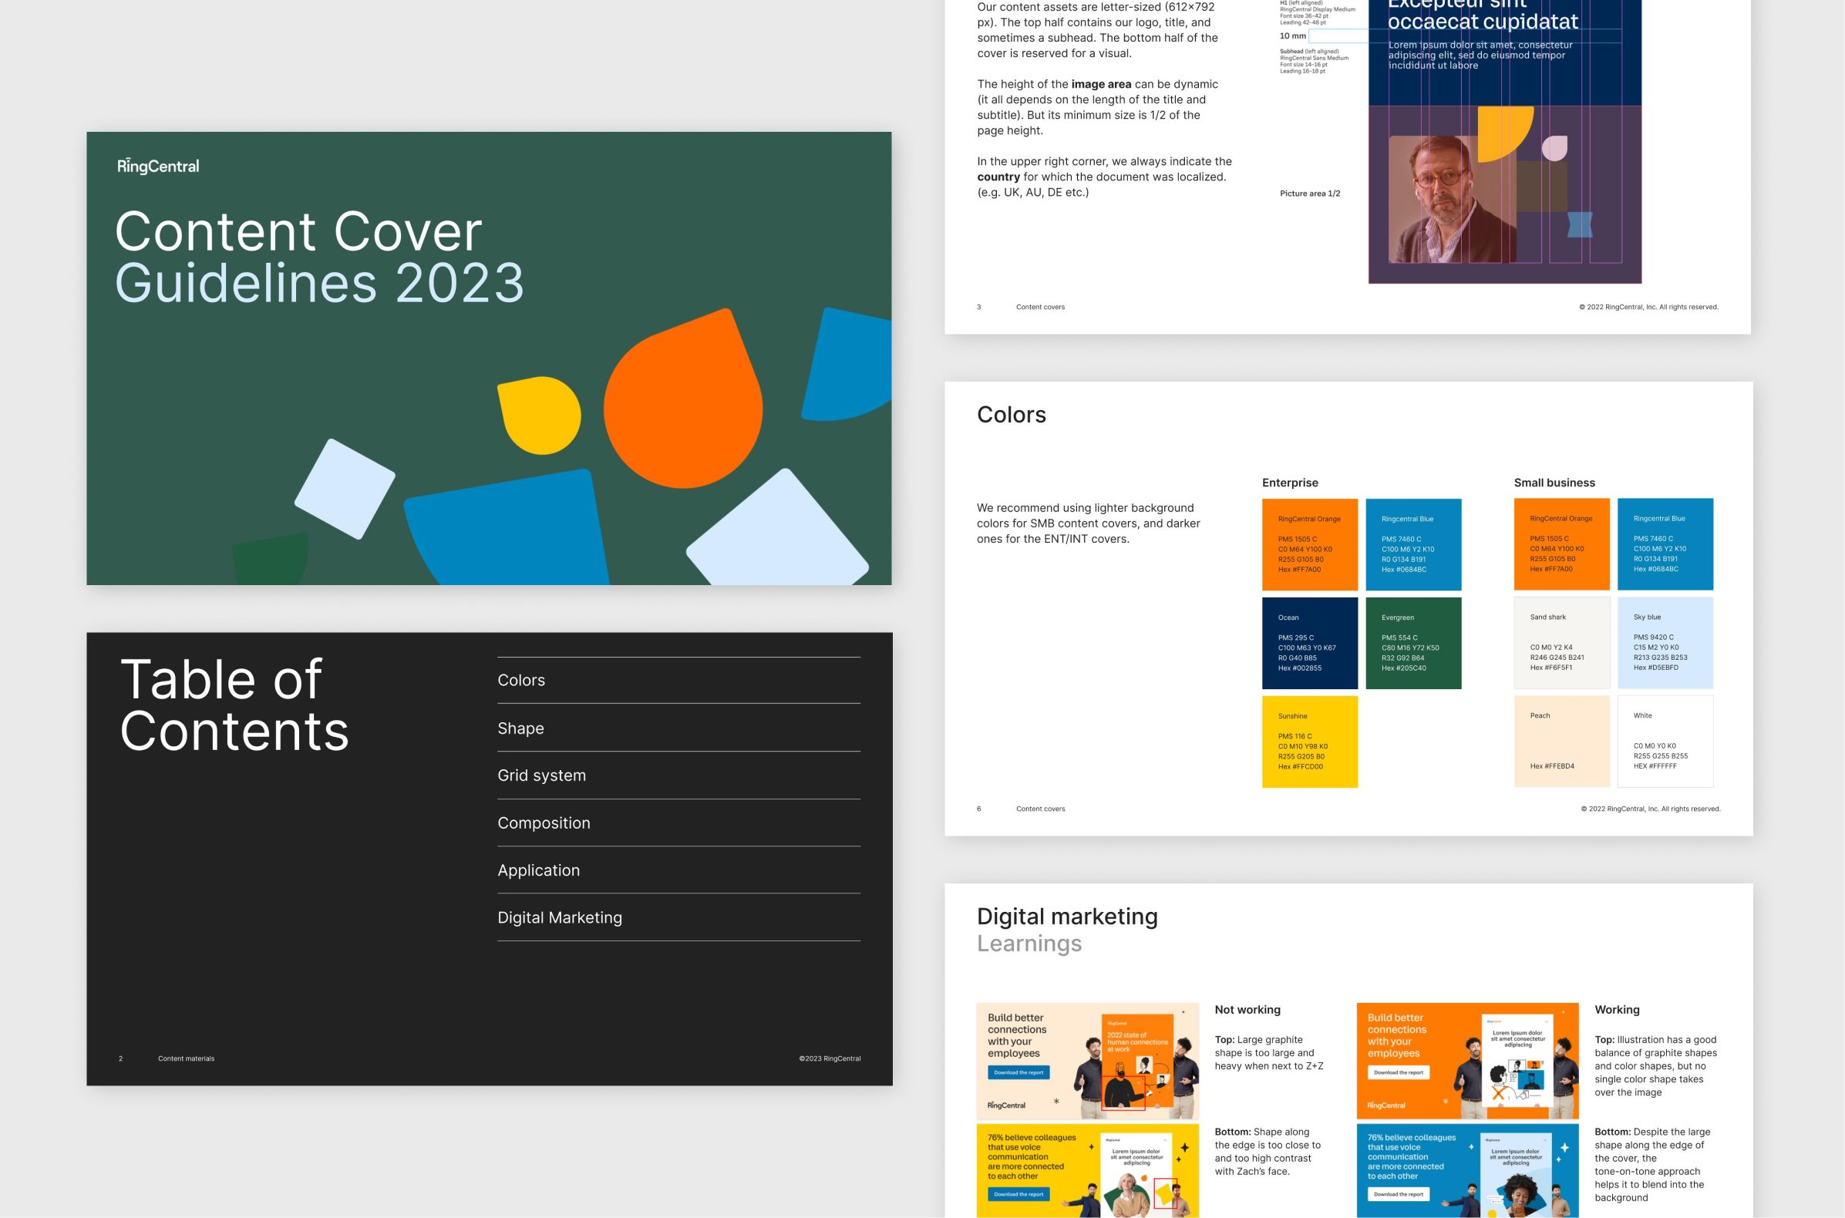The image size is (1845, 1218).
Task: Open the Application entry in contents
Action: click(x=538, y=871)
